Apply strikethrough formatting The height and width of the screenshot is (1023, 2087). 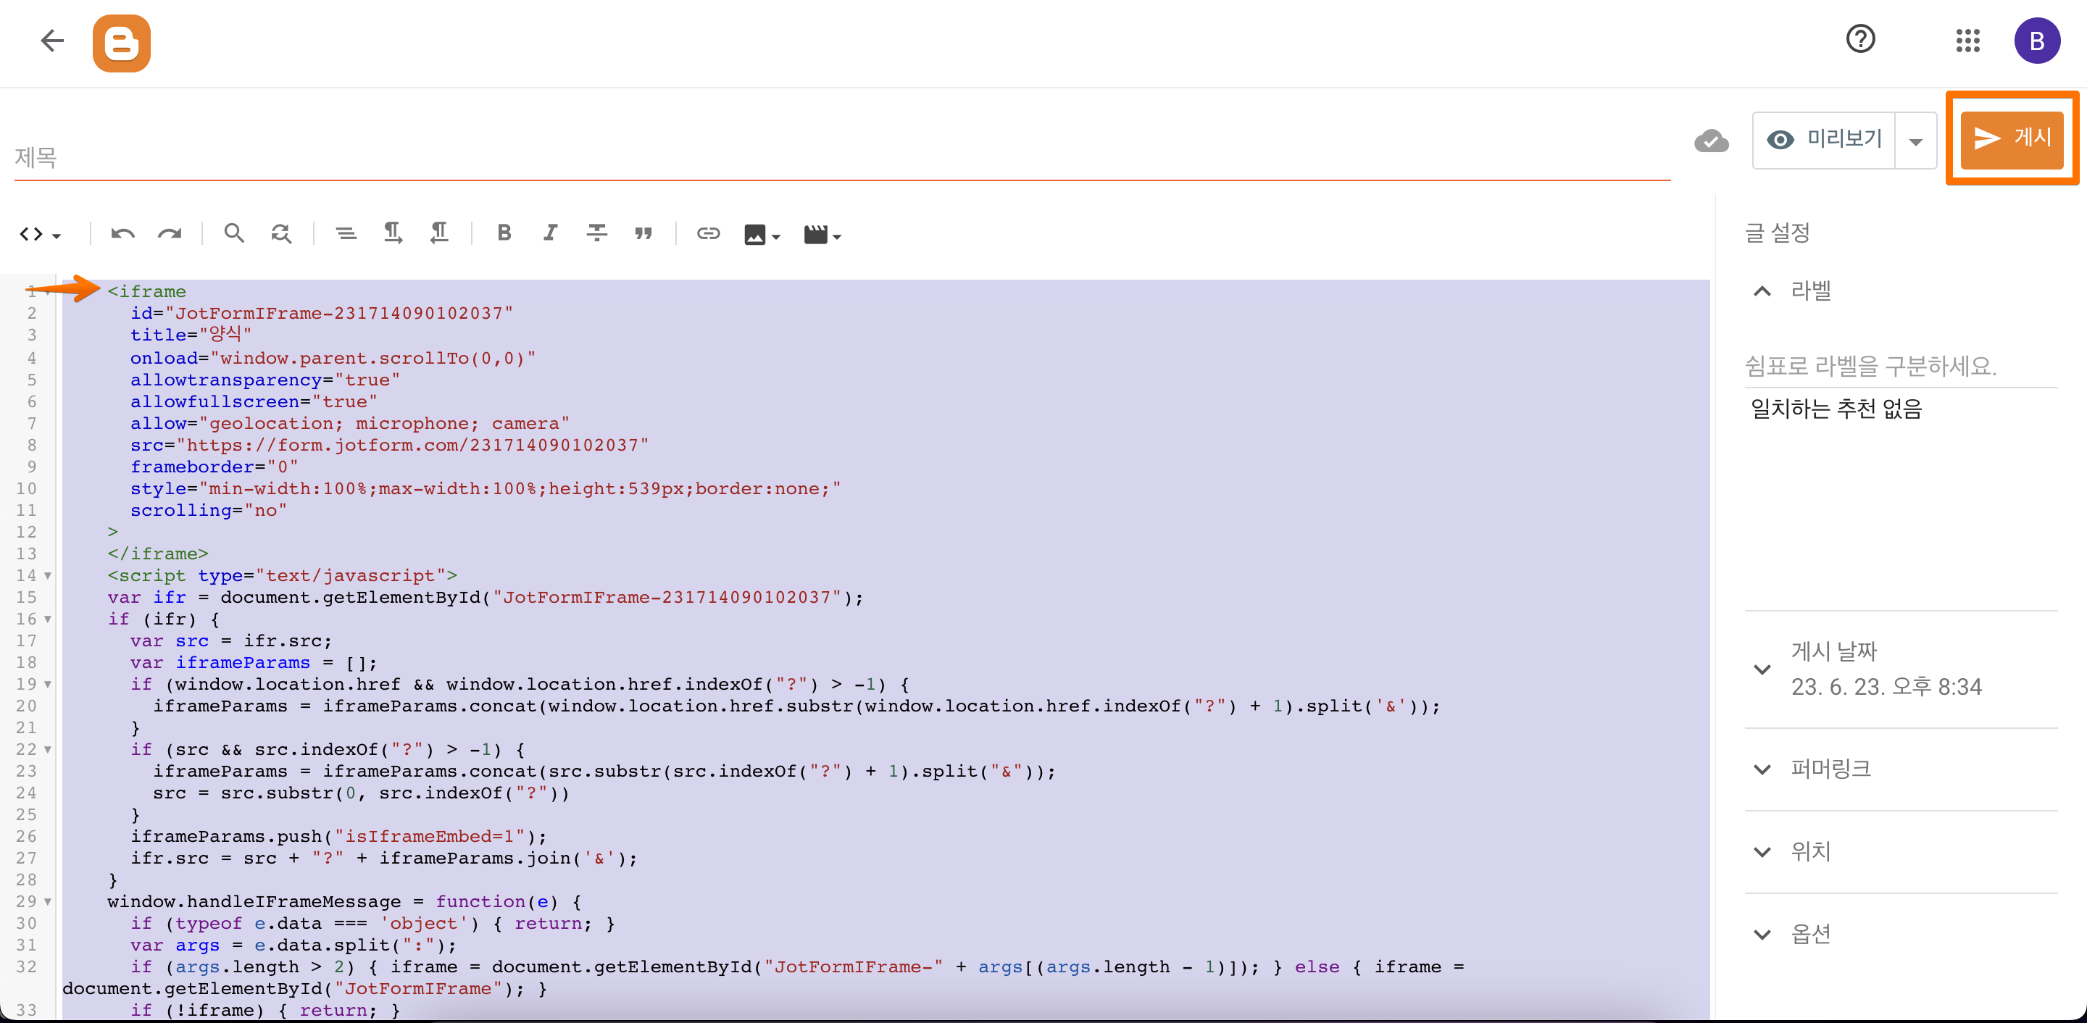tap(596, 234)
